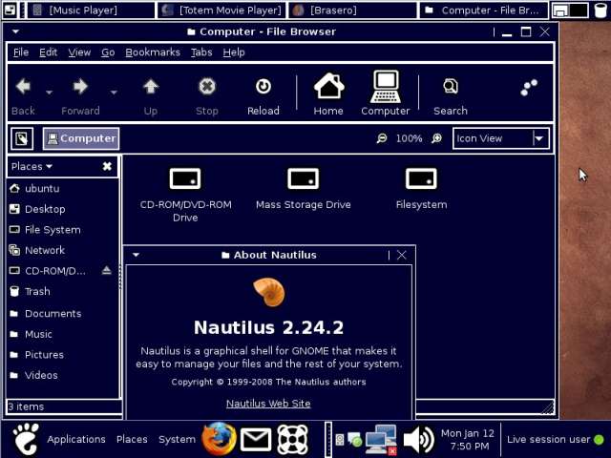Open the Trash applet on top panel

point(600,10)
